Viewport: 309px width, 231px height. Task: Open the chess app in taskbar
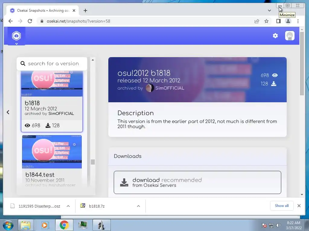click(101, 225)
